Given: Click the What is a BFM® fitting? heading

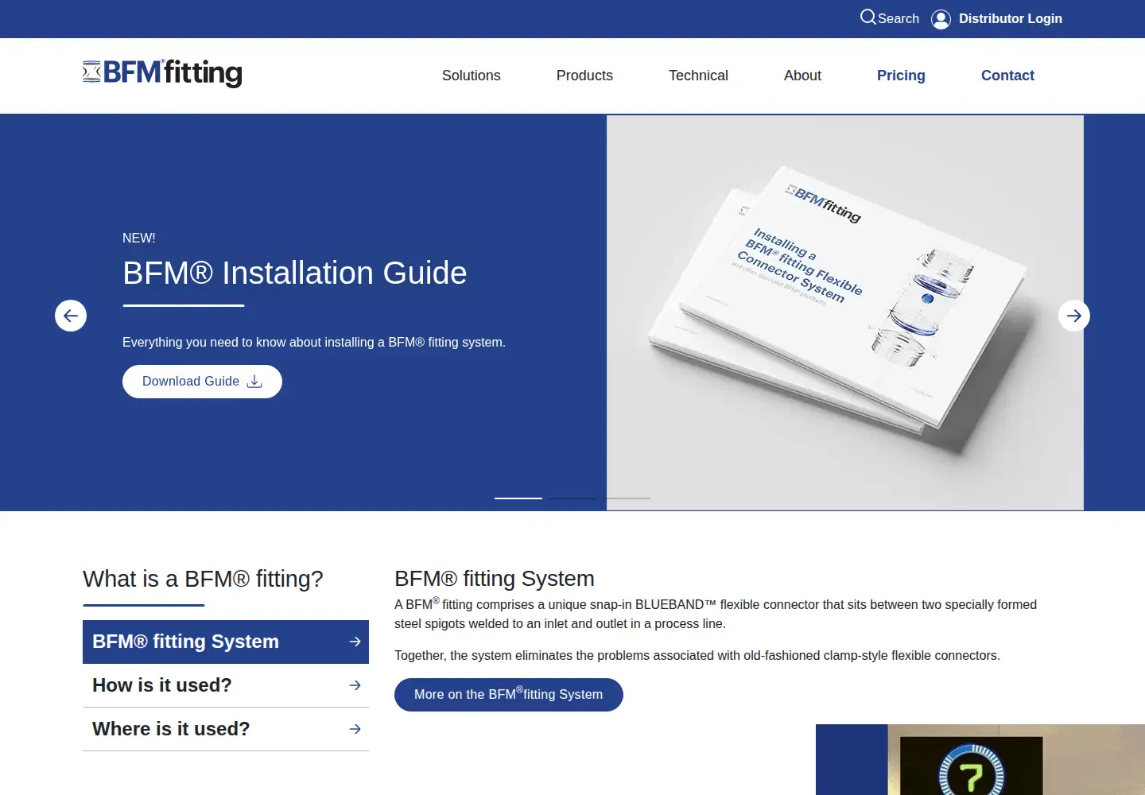Looking at the screenshot, I should click(203, 579).
